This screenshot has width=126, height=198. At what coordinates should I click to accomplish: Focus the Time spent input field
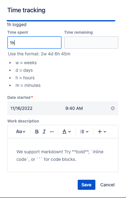tap(34, 42)
